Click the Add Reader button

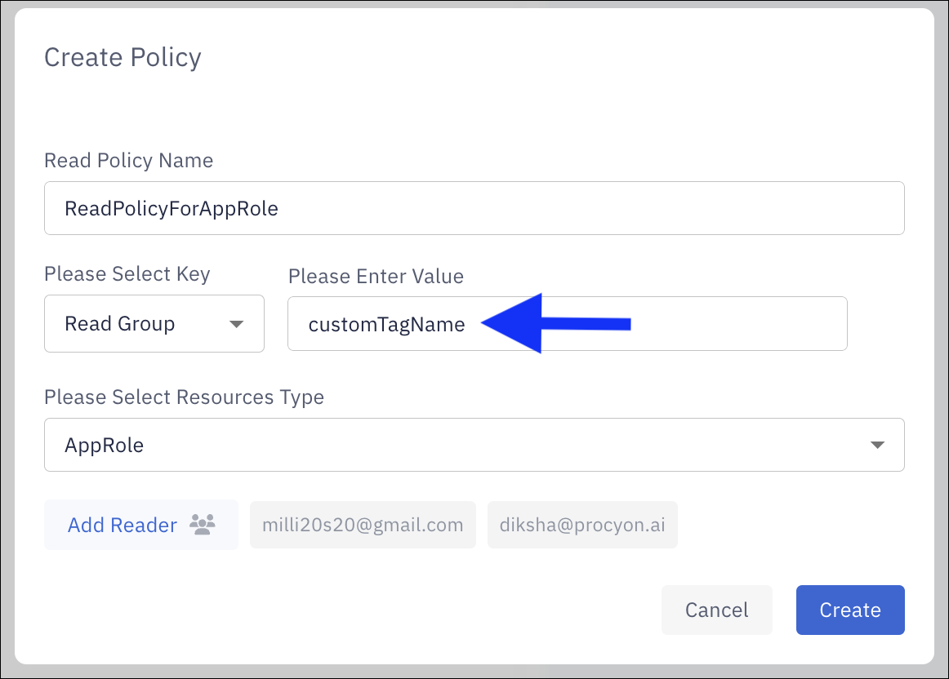coord(141,524)
